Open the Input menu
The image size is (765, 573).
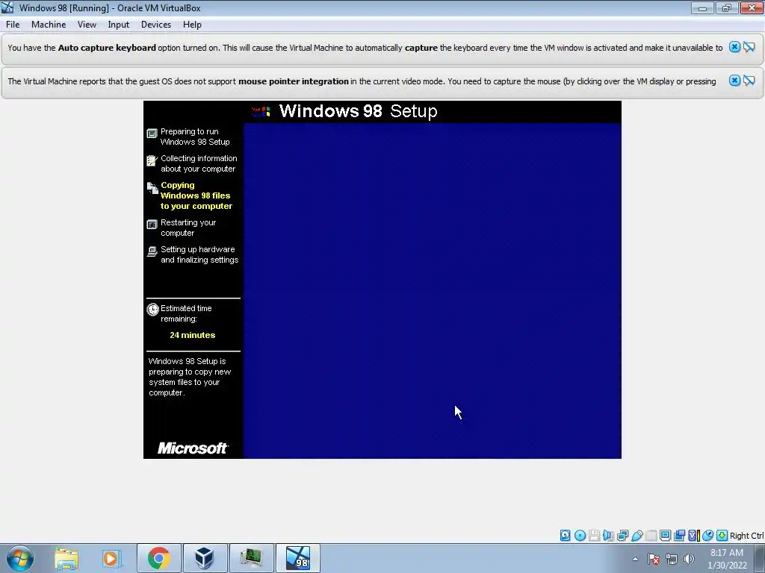click(x=119, y=25)
